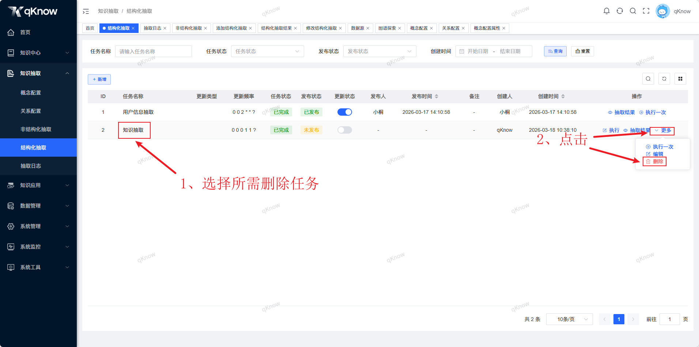Collapse the sidebar with the hamburger icon

coord(86,11)
